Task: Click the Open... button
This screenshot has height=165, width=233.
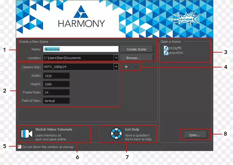Action: tap(195, 135)
